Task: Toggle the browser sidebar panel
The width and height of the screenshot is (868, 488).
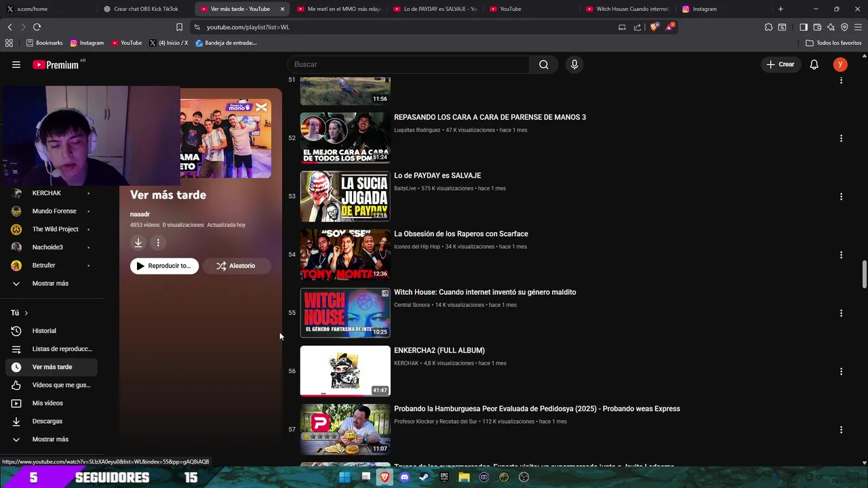Action: click(803, 27)
